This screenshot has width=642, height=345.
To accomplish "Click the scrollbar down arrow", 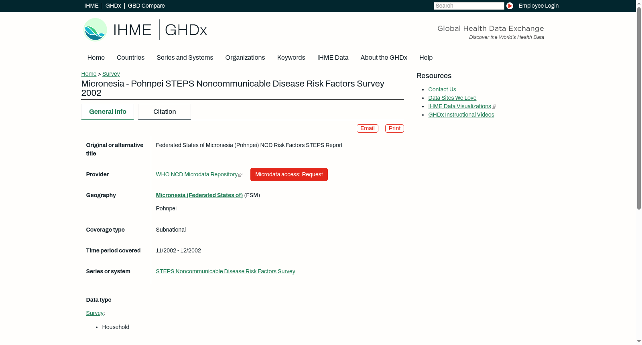I will (x=639, y=341).
